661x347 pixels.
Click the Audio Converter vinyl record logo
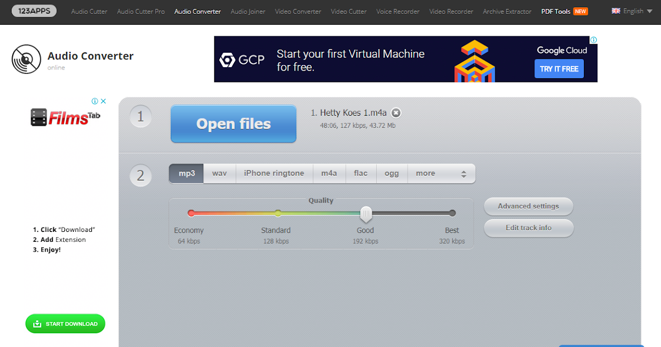pyautogui.click(x=26, y=59)
